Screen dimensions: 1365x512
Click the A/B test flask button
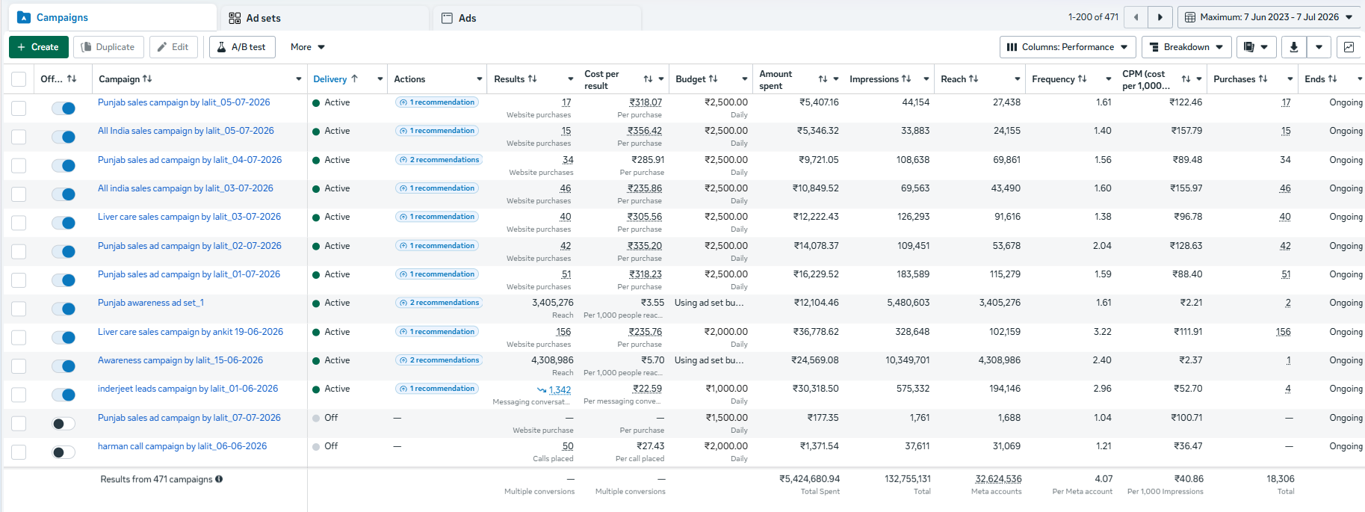[x=242, y=47]
